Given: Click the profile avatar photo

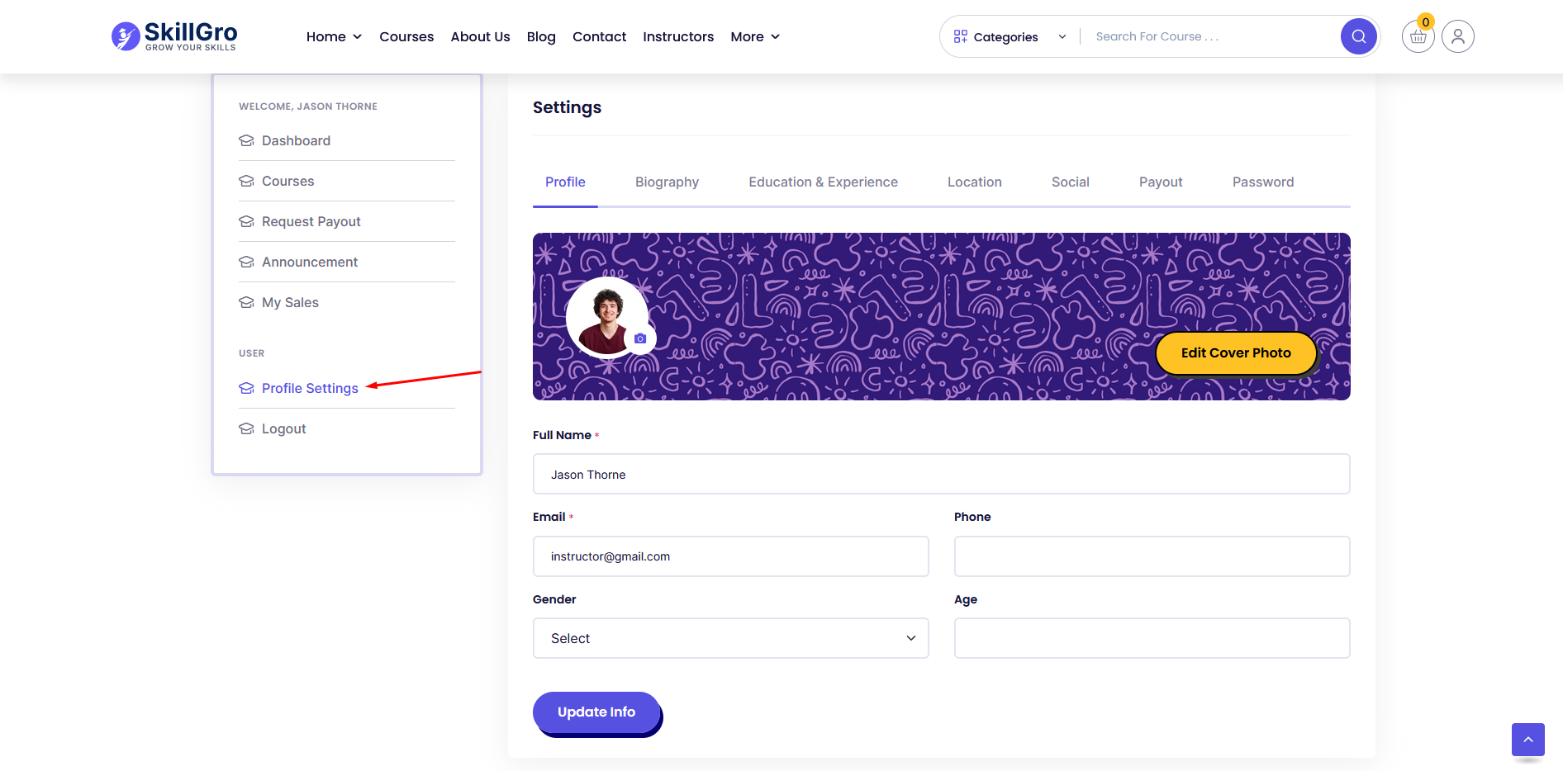Looking at the screenshot, I should coord(607,317).
